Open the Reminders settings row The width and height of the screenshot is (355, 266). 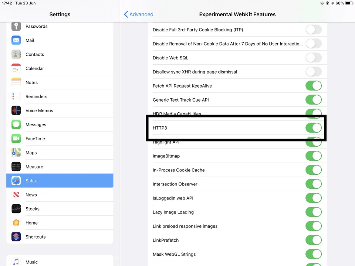pos(36,96)
